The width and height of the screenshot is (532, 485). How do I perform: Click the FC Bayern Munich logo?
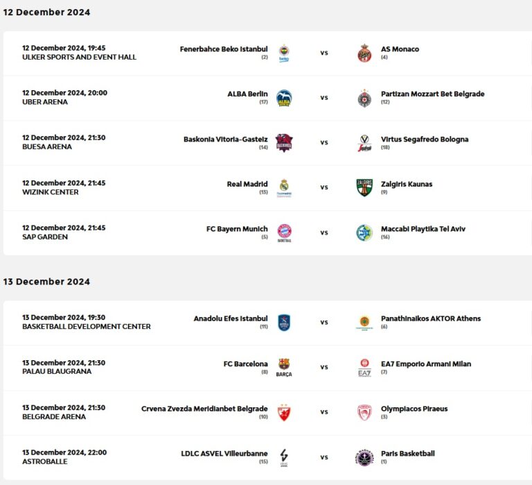[284, 232]
